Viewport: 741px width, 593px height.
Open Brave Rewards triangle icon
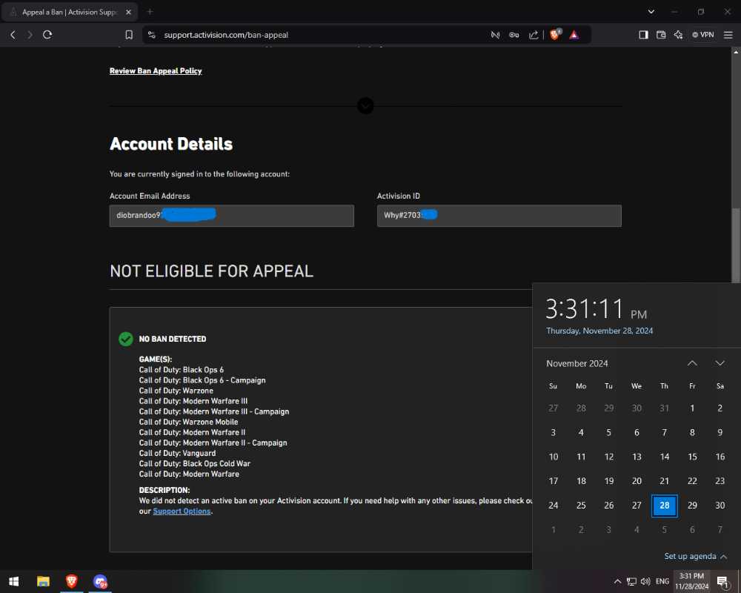(x=574, y=35)
